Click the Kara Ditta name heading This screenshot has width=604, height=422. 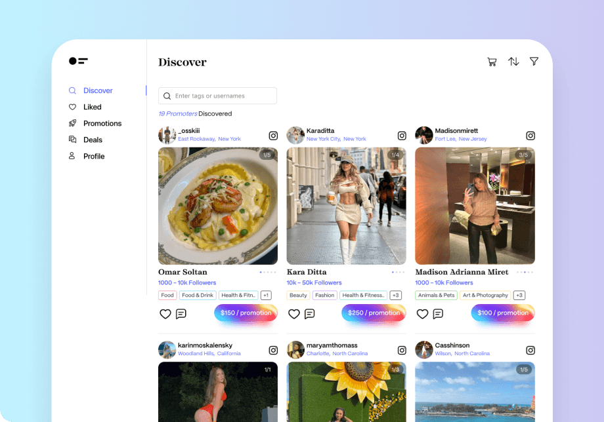tap(307, 272)
